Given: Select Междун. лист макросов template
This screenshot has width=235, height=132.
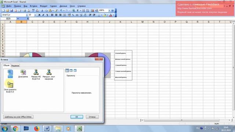Looking at the screenshot, I should pyautogui.click(x=49, y=74).
